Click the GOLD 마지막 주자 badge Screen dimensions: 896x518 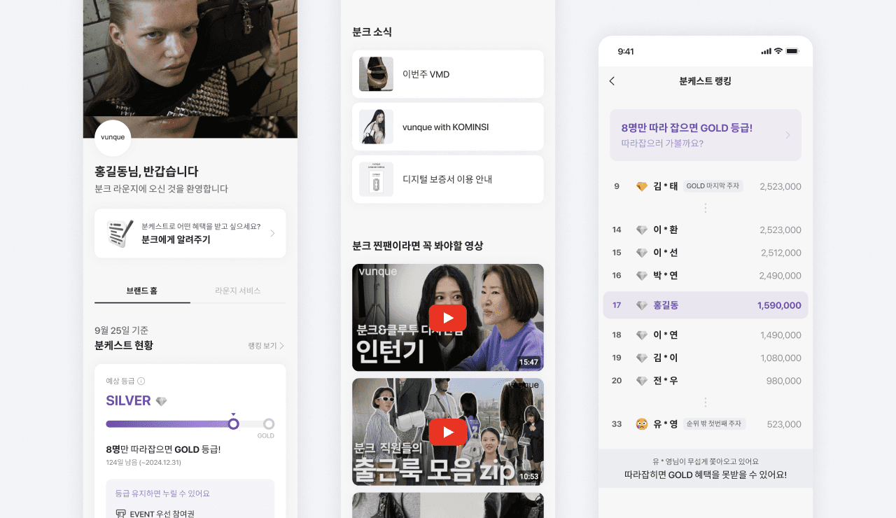[713, 186]
